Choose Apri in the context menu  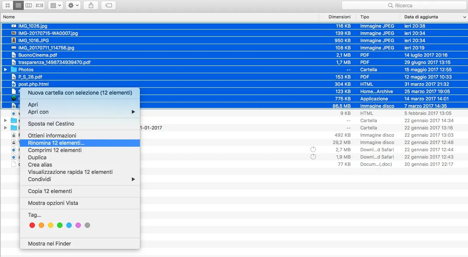pos(80,105)
